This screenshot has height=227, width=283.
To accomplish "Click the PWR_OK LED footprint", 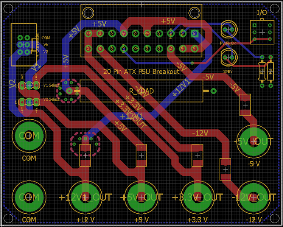I will coord(229,30).
